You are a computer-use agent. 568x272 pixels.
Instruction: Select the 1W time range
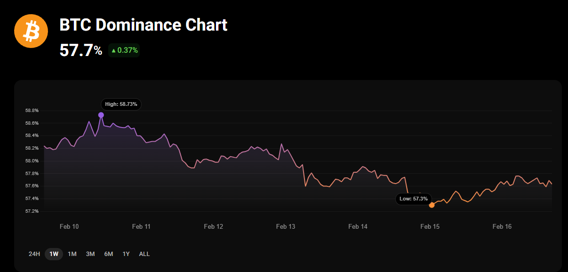[54, 254]
